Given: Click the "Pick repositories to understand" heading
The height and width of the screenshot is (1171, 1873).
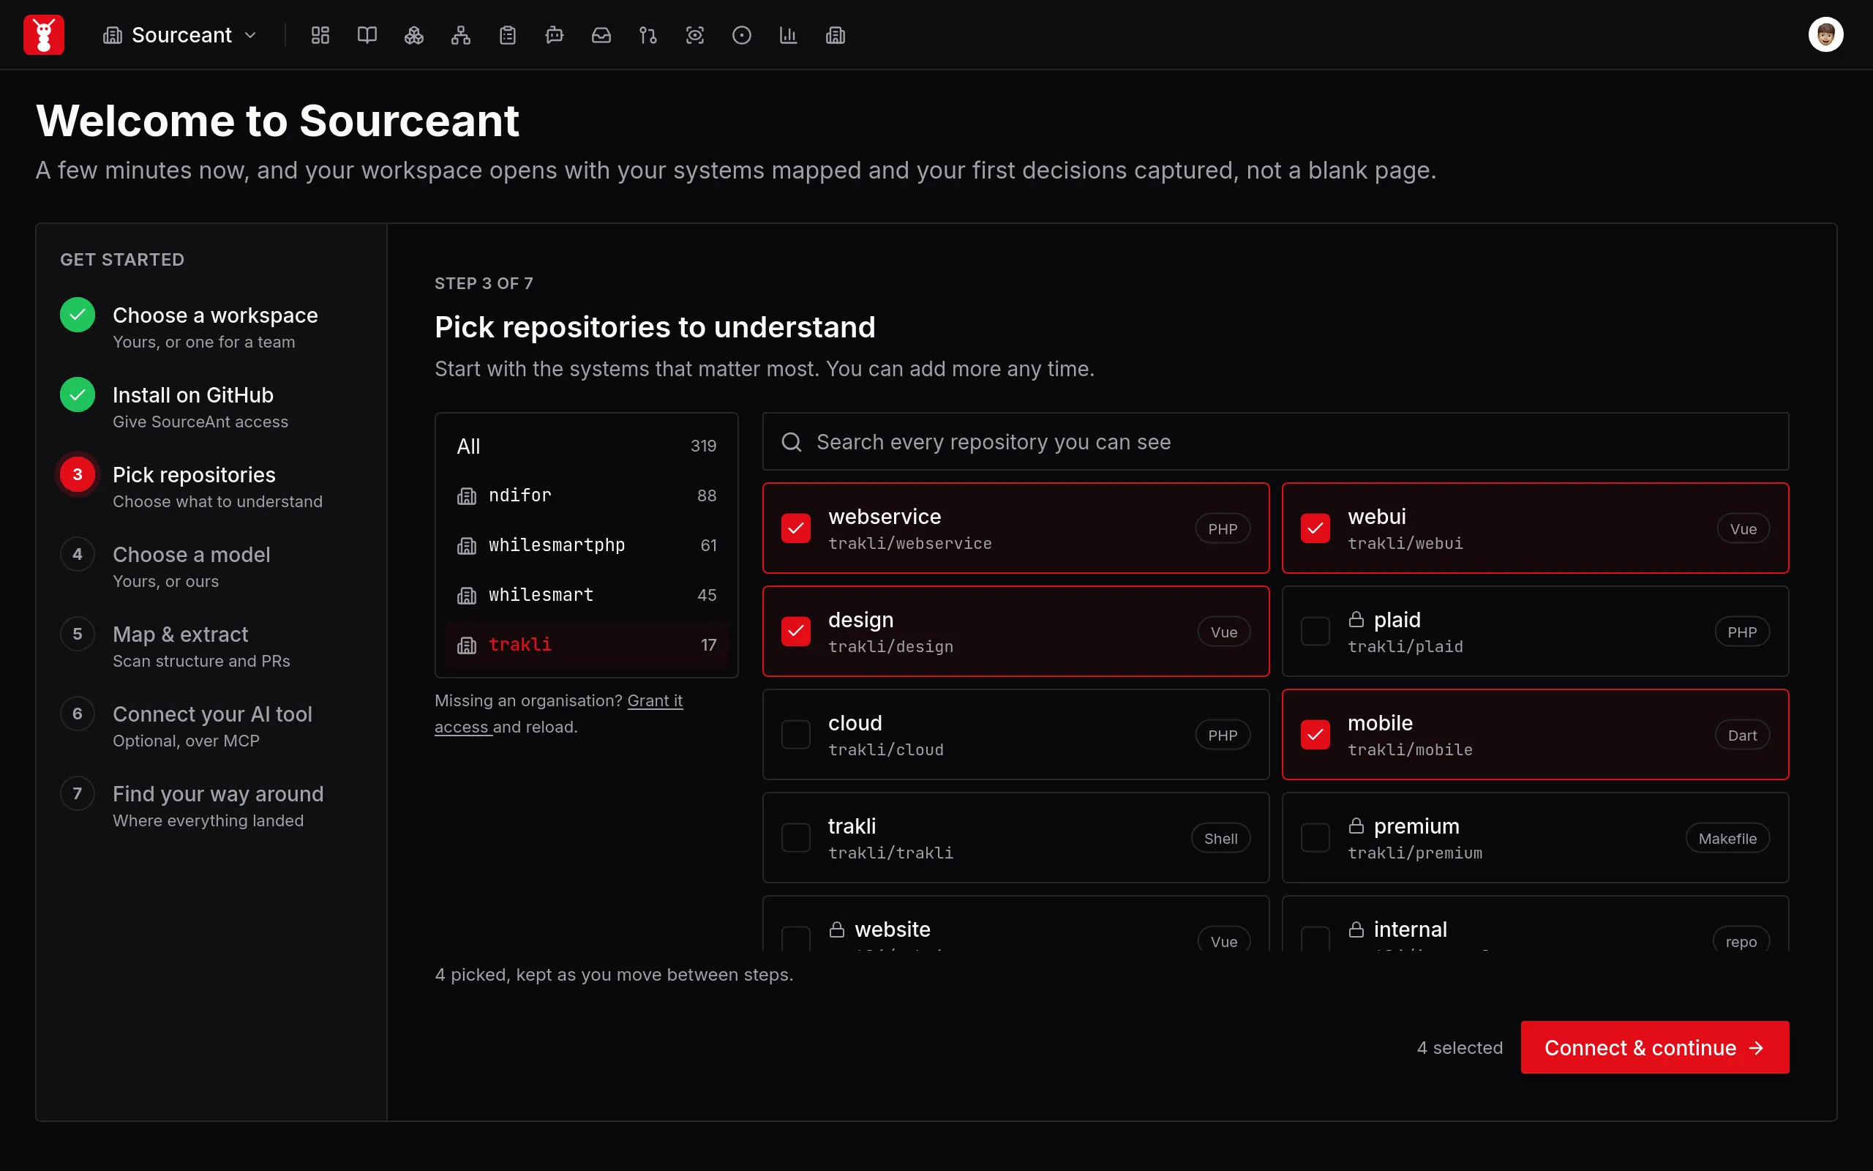Looking at the screenshot, I should click(x=655, y=327).
